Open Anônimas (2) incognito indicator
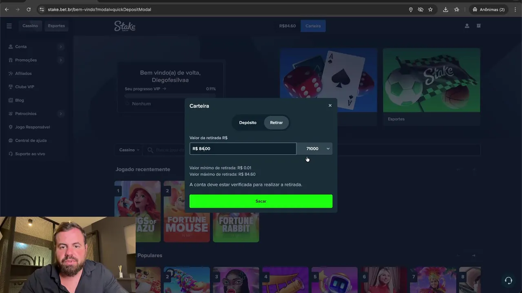The width and height of the screenshot is (522, 293). [x=488, y=9]
